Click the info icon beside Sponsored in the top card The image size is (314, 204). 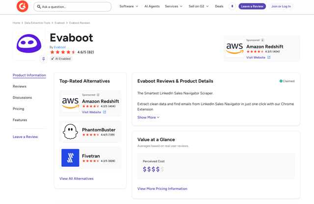262,40
